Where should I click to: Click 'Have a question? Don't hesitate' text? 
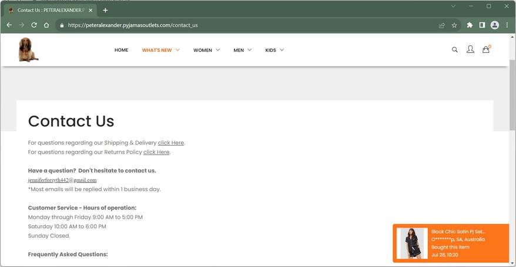click(92, 171)
